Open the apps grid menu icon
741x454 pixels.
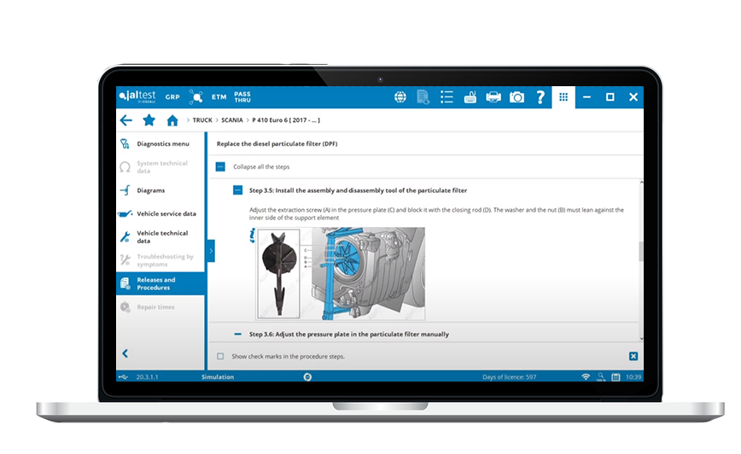click(563, 97)
